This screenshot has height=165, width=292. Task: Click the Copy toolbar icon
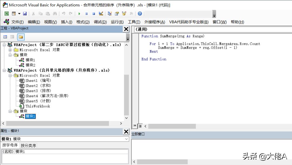tap(40, 14)
